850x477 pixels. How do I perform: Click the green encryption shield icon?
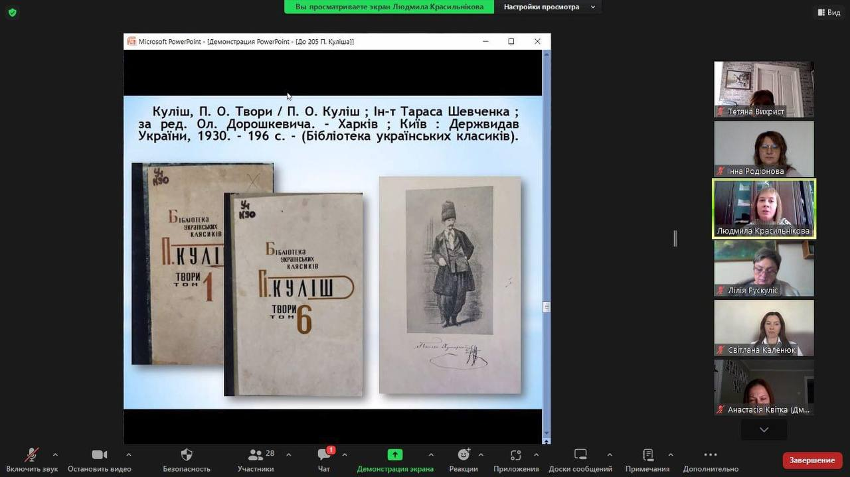(12, 12)
